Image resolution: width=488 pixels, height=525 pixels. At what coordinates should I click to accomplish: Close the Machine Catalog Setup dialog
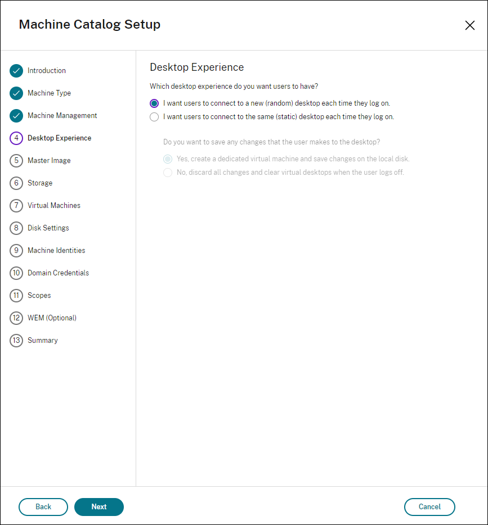pos(469,25)
